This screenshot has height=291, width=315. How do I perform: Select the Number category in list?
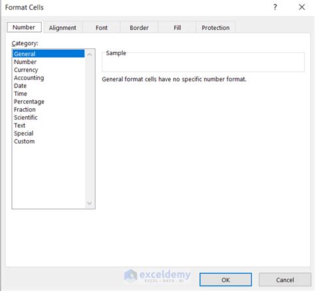49,62
